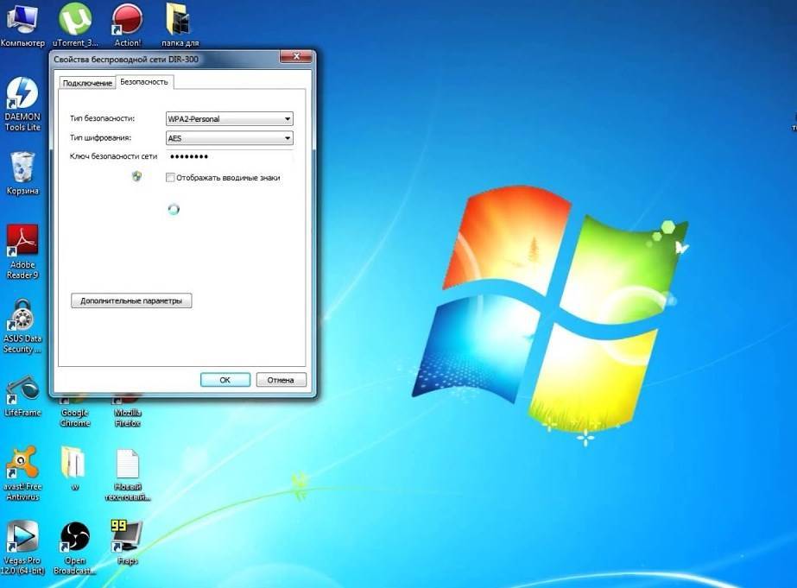Enable the Отображать вводимые знаки checkbox
The image size is (797, 588).
170,178
